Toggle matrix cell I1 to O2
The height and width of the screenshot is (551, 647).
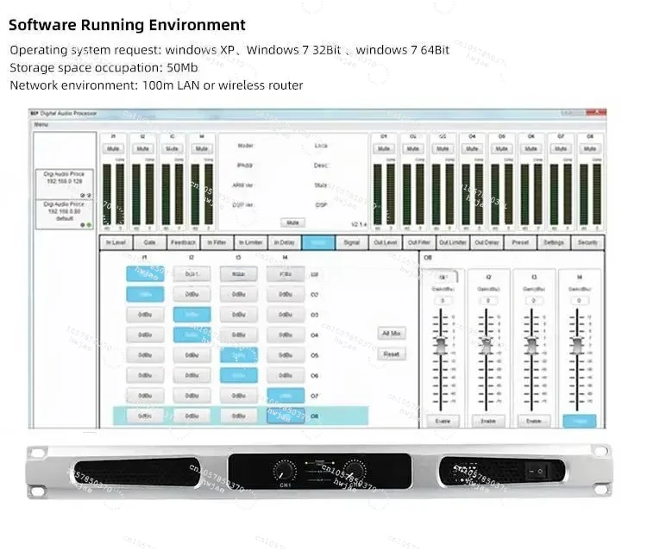[x=145, y=295]
